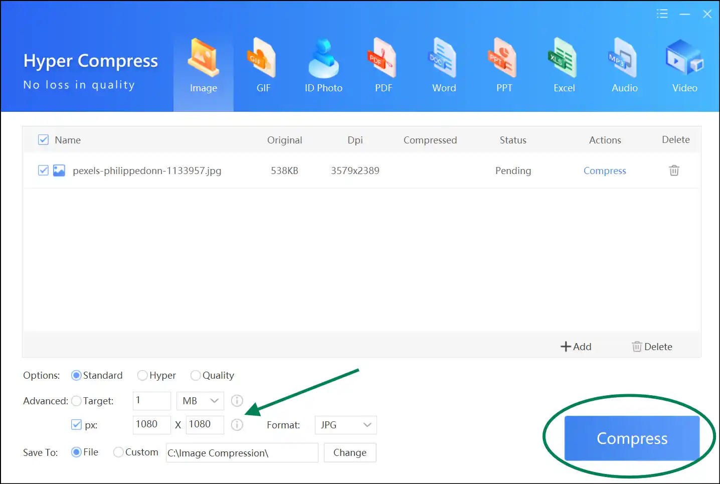Screen dimensions: 720x484
Task: Select file name pexels-philippedonn-1133957.jpg
Action: [147, 171]
